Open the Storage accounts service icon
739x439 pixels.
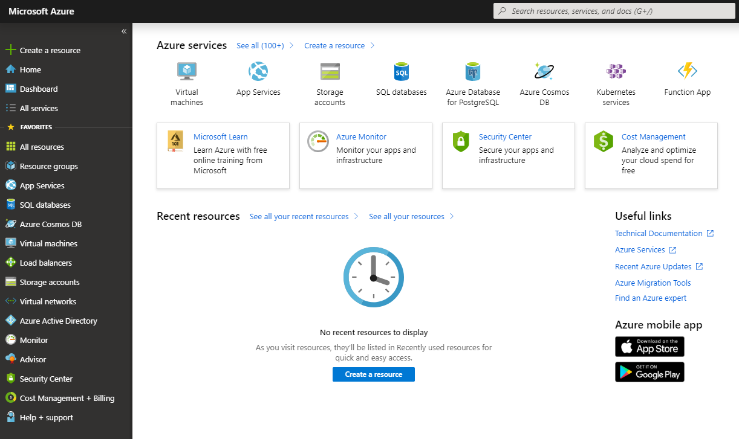point(330,71)
